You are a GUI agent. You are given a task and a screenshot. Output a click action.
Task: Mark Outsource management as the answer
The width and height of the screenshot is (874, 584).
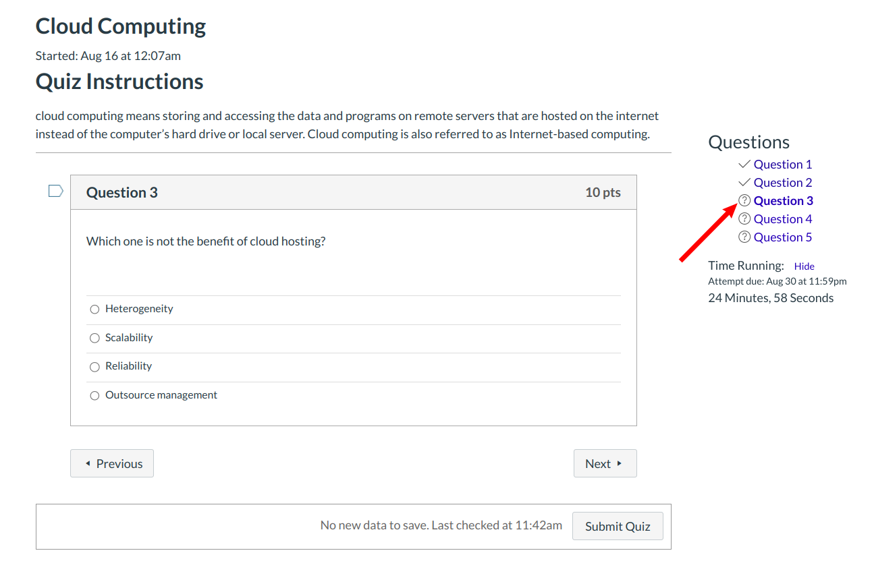(94, 396)
